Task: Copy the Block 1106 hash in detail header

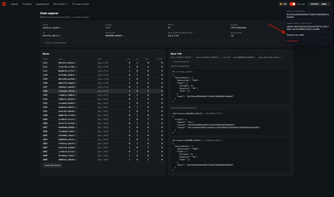Action: pos(192,57)
